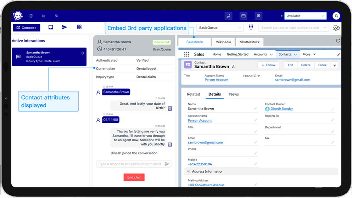Click the chat channel icon
This screenshot has height=198, width=352.
258,16
